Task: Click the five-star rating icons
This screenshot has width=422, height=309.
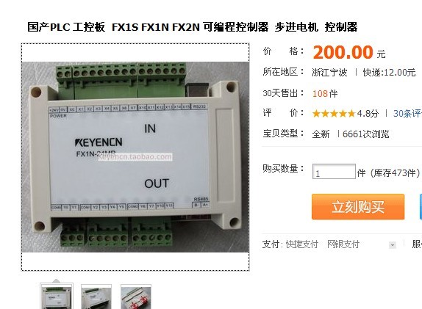Action: point(334,114)
